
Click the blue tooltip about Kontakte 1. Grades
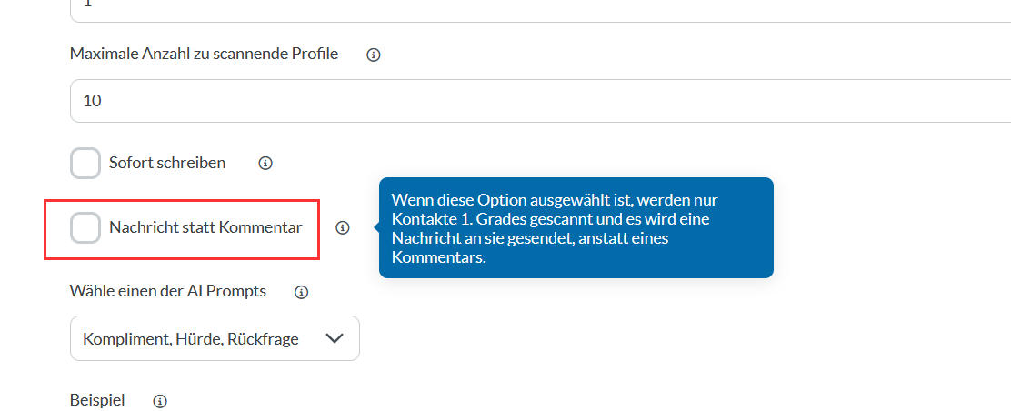576,227
